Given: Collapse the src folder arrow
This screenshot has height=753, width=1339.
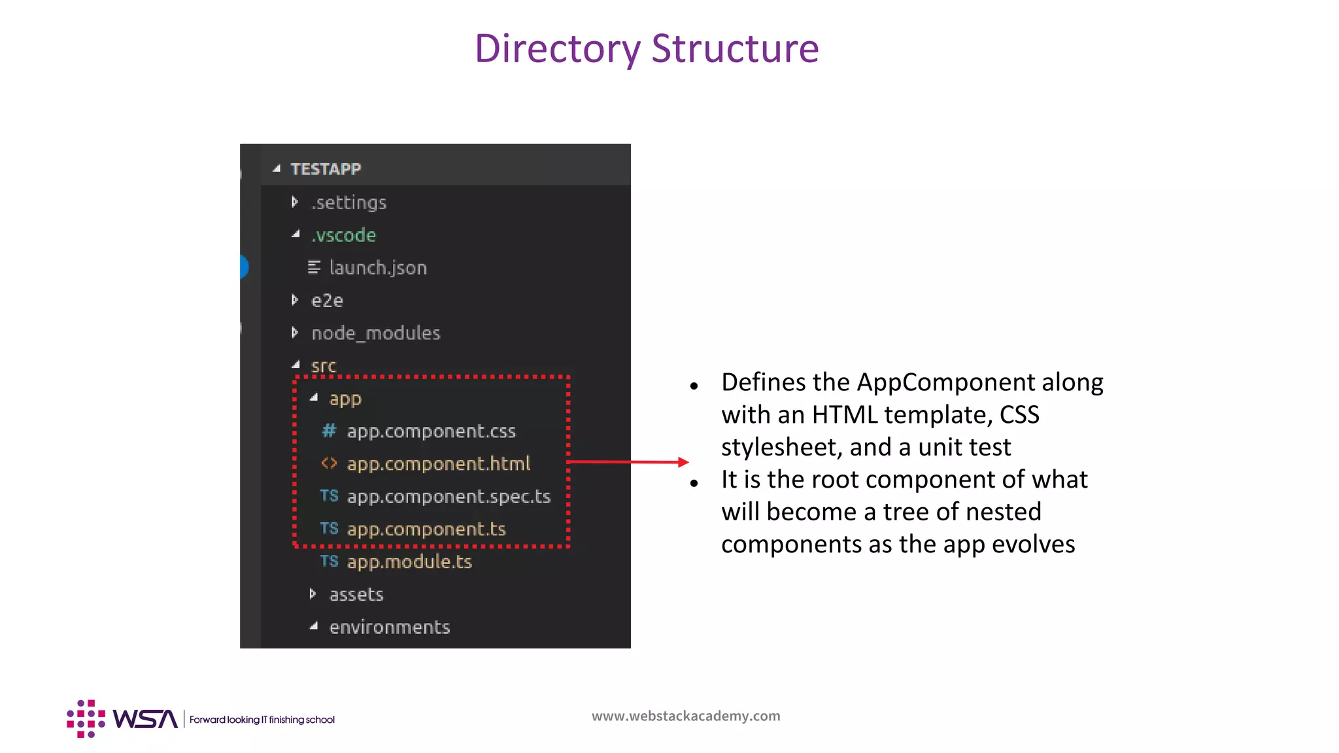Looking at the screenshot, I should (x=296, y=365).
